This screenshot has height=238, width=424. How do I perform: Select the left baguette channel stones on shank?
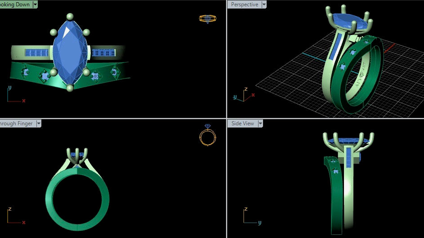pyautogui.click(x=36, y=53)
